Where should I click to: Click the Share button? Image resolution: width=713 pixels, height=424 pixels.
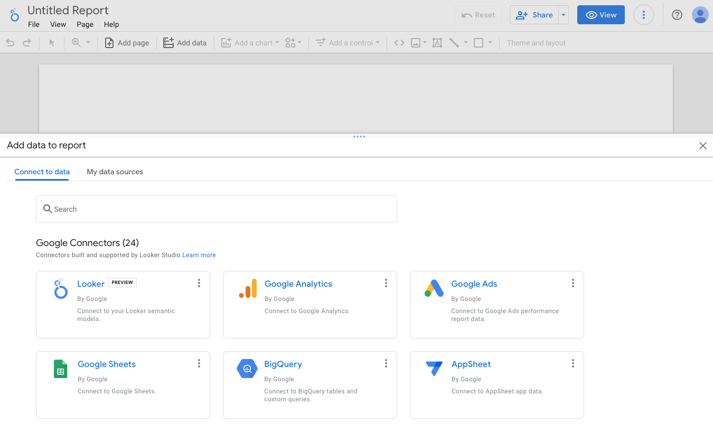[534, 15]
